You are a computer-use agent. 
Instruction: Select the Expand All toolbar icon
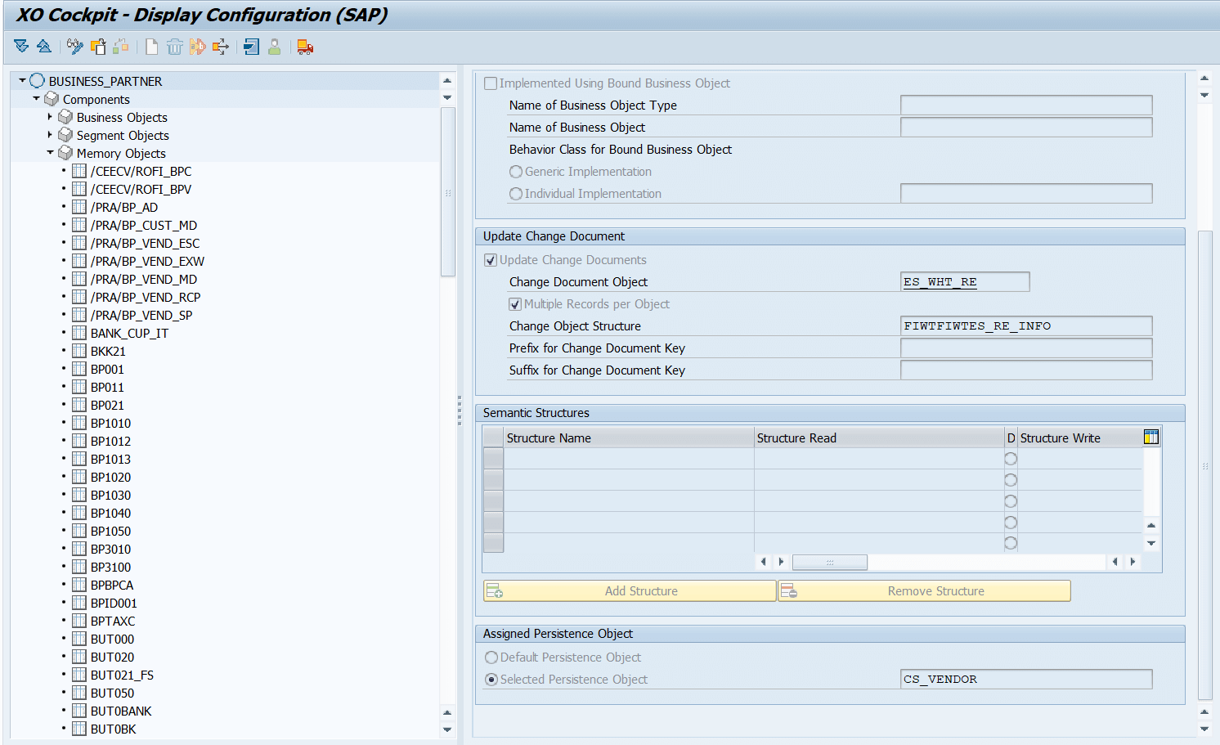click(21, 47)
